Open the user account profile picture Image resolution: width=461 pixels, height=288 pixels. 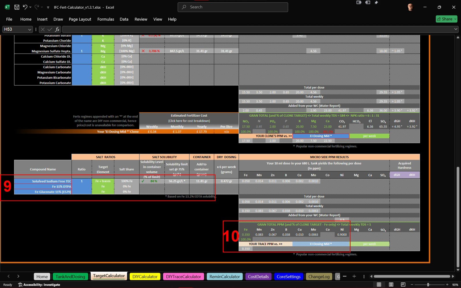(x=410, y=7)
